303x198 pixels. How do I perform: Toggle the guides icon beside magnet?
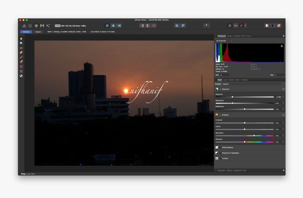point(236,26)
